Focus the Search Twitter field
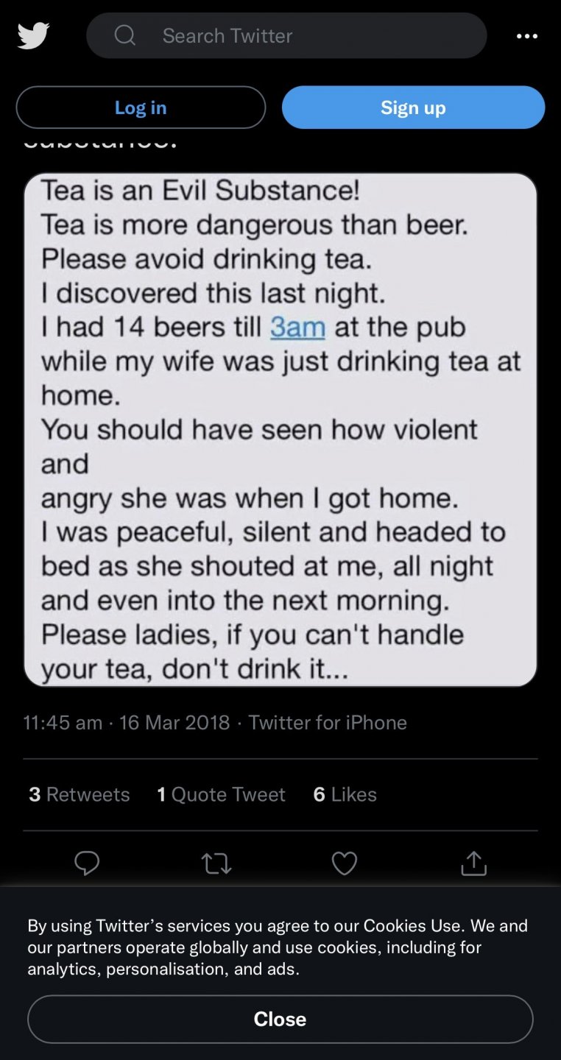Screen dimensions: 561x1060 [294, 35]
